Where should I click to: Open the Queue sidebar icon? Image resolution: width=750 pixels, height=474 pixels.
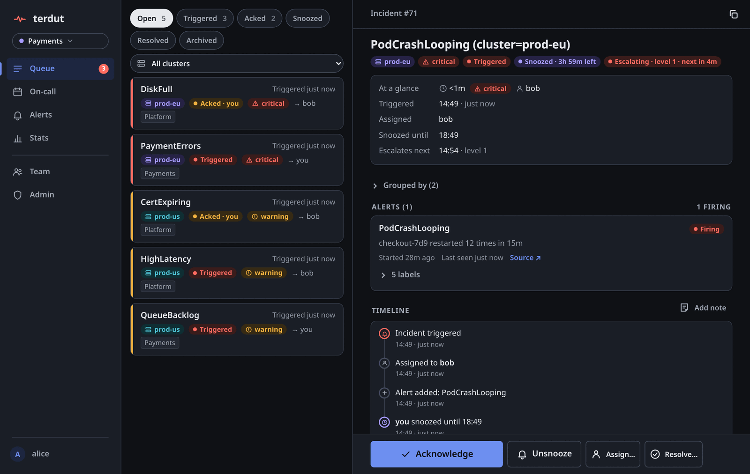click(x=18, y=69)
